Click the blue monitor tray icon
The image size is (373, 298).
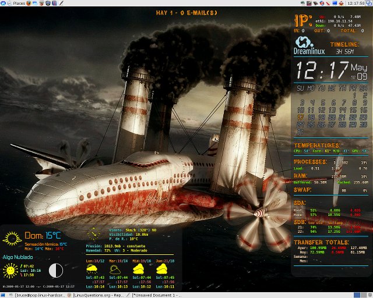335,3
